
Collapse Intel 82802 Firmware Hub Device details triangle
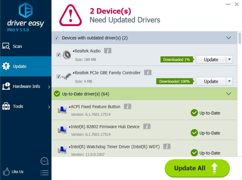[x=70, y=127]
